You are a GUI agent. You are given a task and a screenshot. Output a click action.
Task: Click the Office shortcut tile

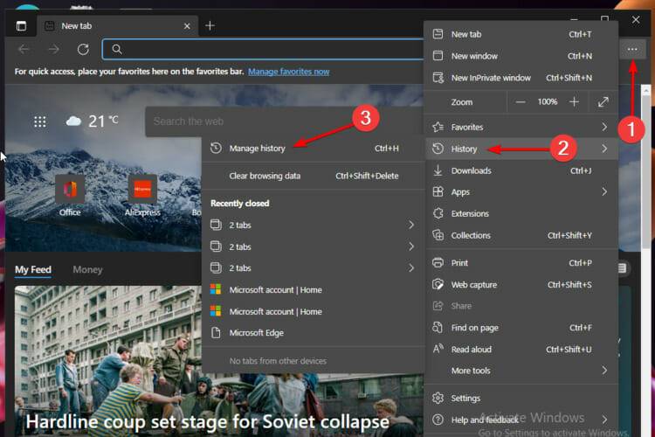click(70, 195)
